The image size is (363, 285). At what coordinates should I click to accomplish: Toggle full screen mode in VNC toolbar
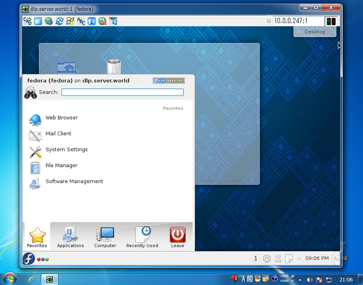38,21
